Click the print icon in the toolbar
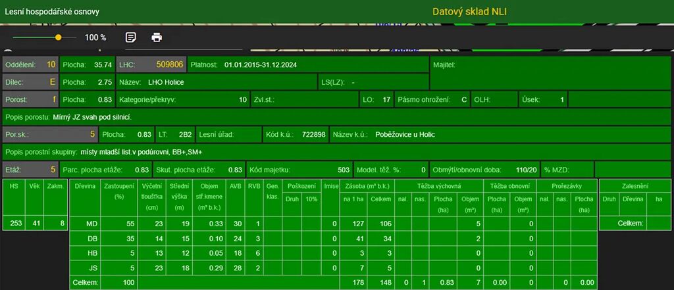Screen dimensions: 674x290 click(x=157, y=37)
